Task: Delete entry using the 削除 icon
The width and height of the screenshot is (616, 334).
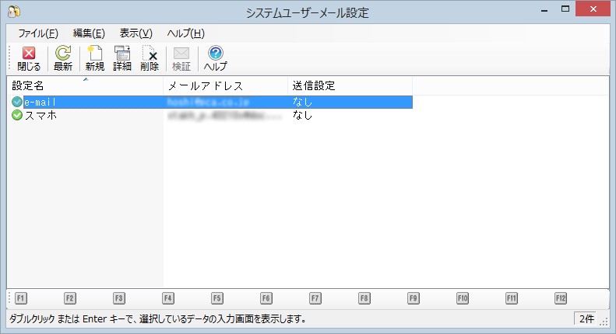Action: [150, 54]
